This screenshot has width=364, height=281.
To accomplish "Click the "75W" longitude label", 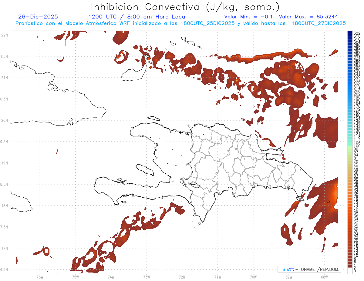I will (x=76, y=277).
